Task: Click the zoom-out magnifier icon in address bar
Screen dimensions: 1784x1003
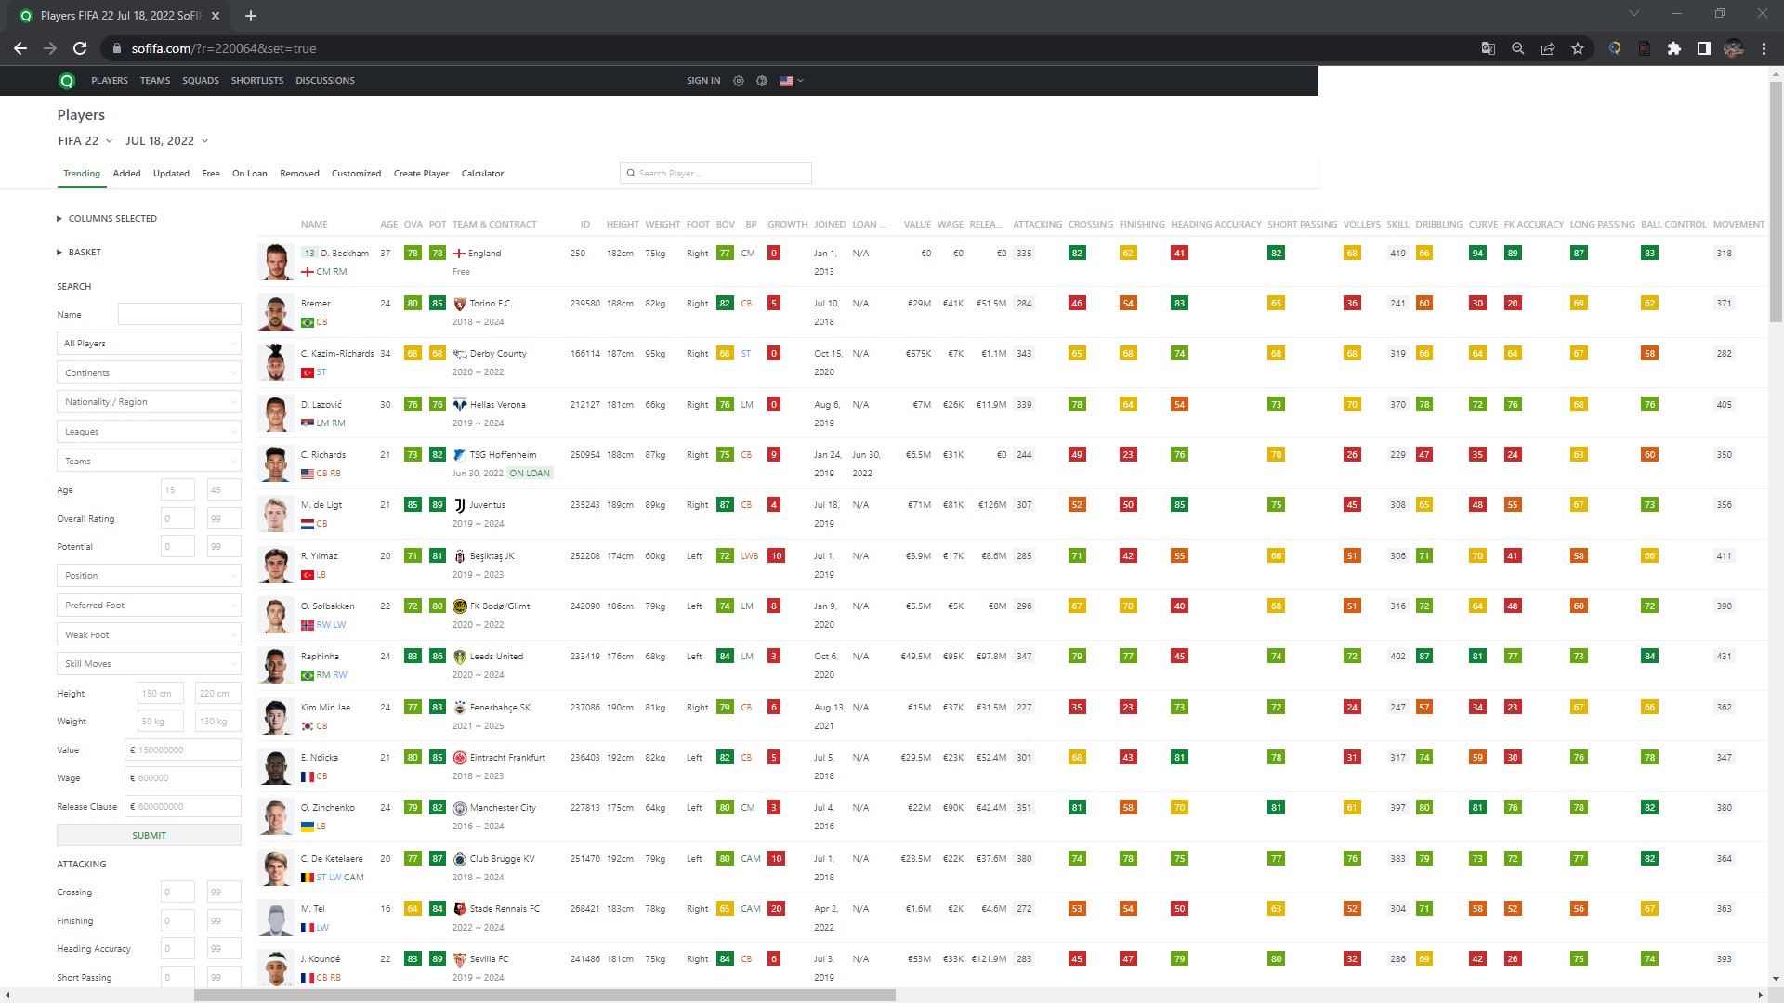Action: point(1518,48)
